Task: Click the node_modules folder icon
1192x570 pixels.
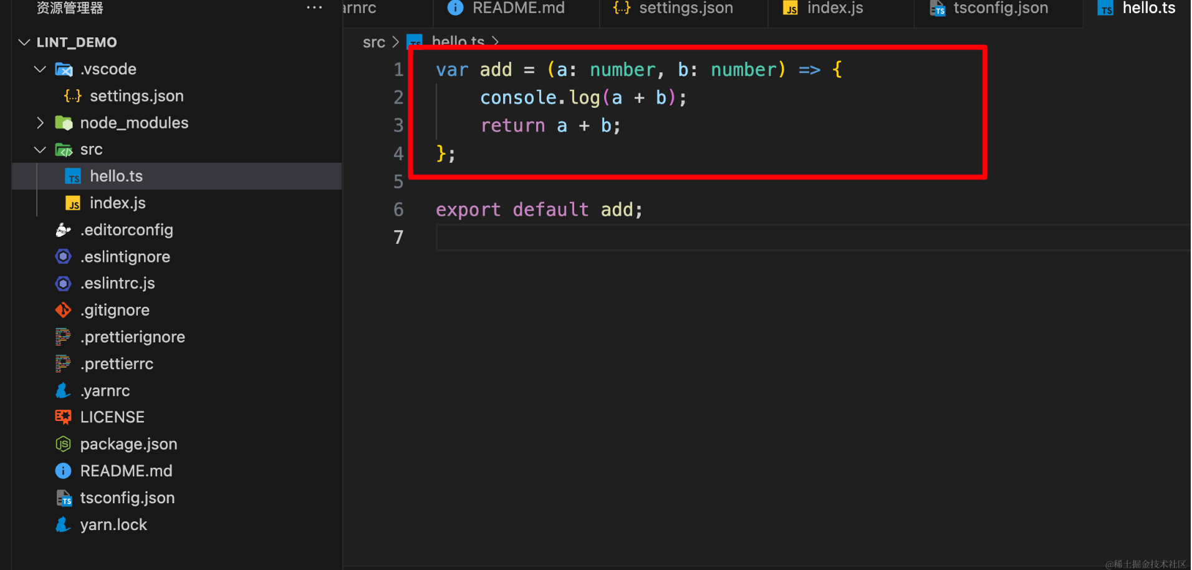Action: tap(64, 123)
